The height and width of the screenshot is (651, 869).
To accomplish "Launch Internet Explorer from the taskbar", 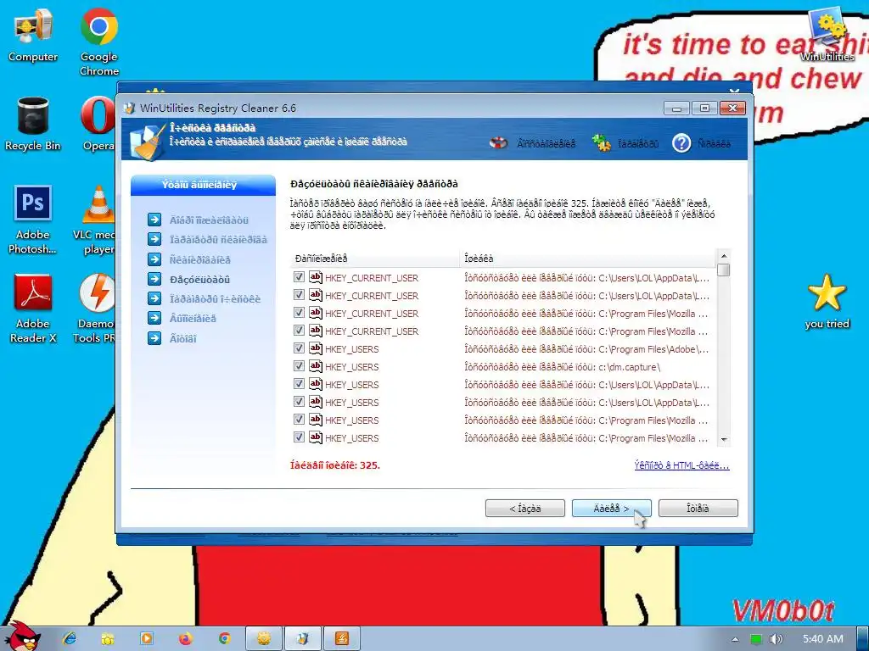I will [70, 639].
